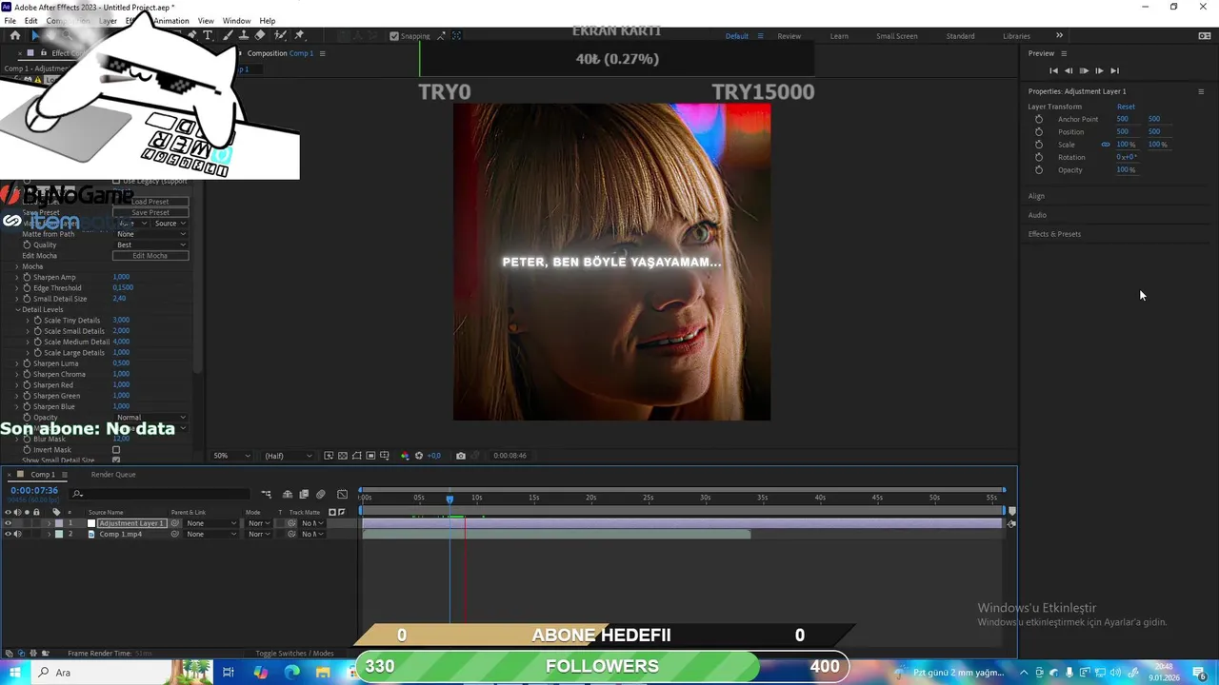Image resolution: width=1219 pixels, height=685 pixels.
Task: Click the Edit Mocha button
Action: pos(150,256)
